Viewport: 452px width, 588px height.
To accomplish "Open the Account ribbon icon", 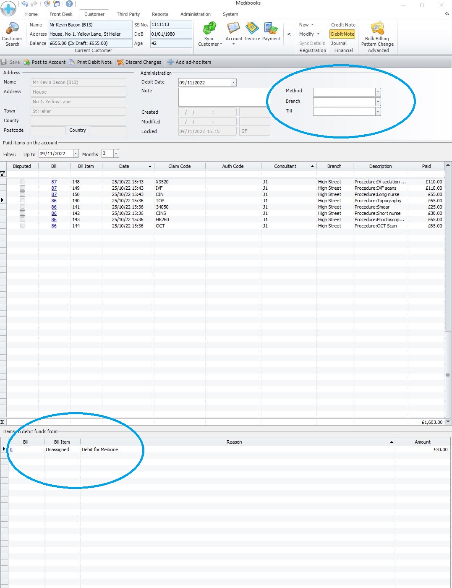I will (x=234, y=29).
